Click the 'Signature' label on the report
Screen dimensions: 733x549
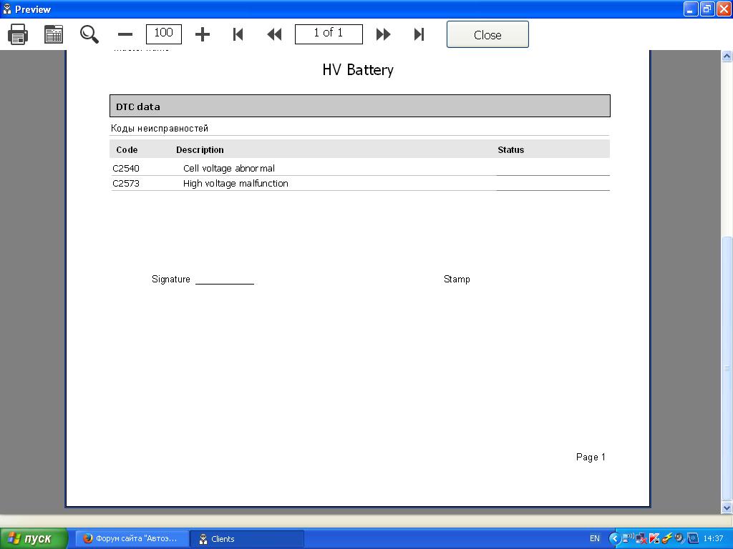(171, 280)
